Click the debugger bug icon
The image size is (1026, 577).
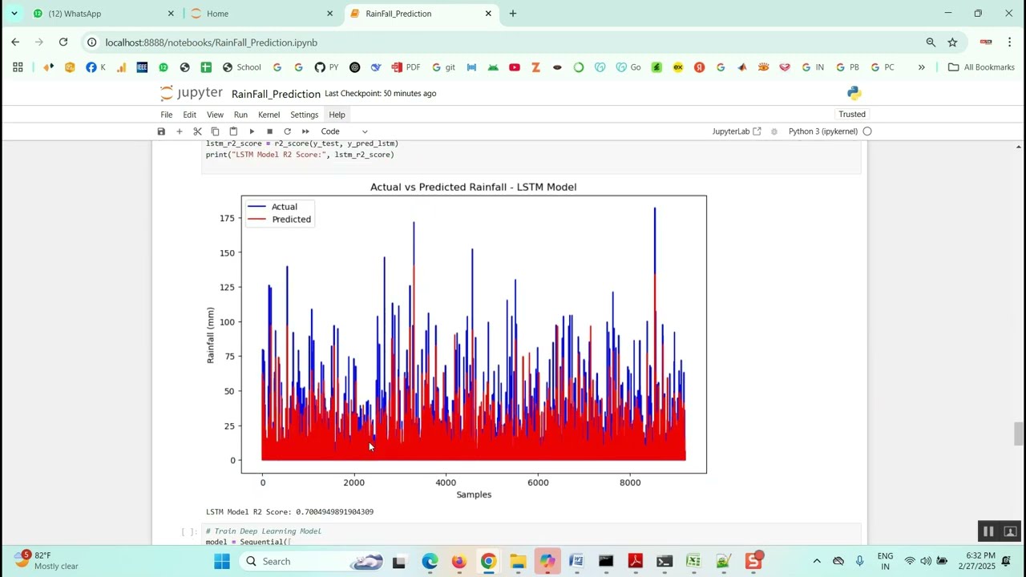[774, 131]
